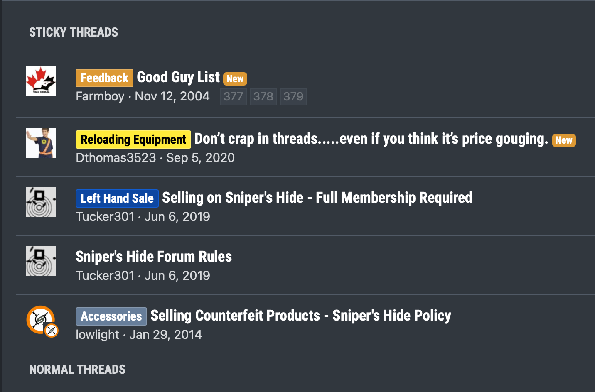This screenshot has height=392, width=595.
Task: Go to page 377 of Good Guy List
Action: coord(234,97)
